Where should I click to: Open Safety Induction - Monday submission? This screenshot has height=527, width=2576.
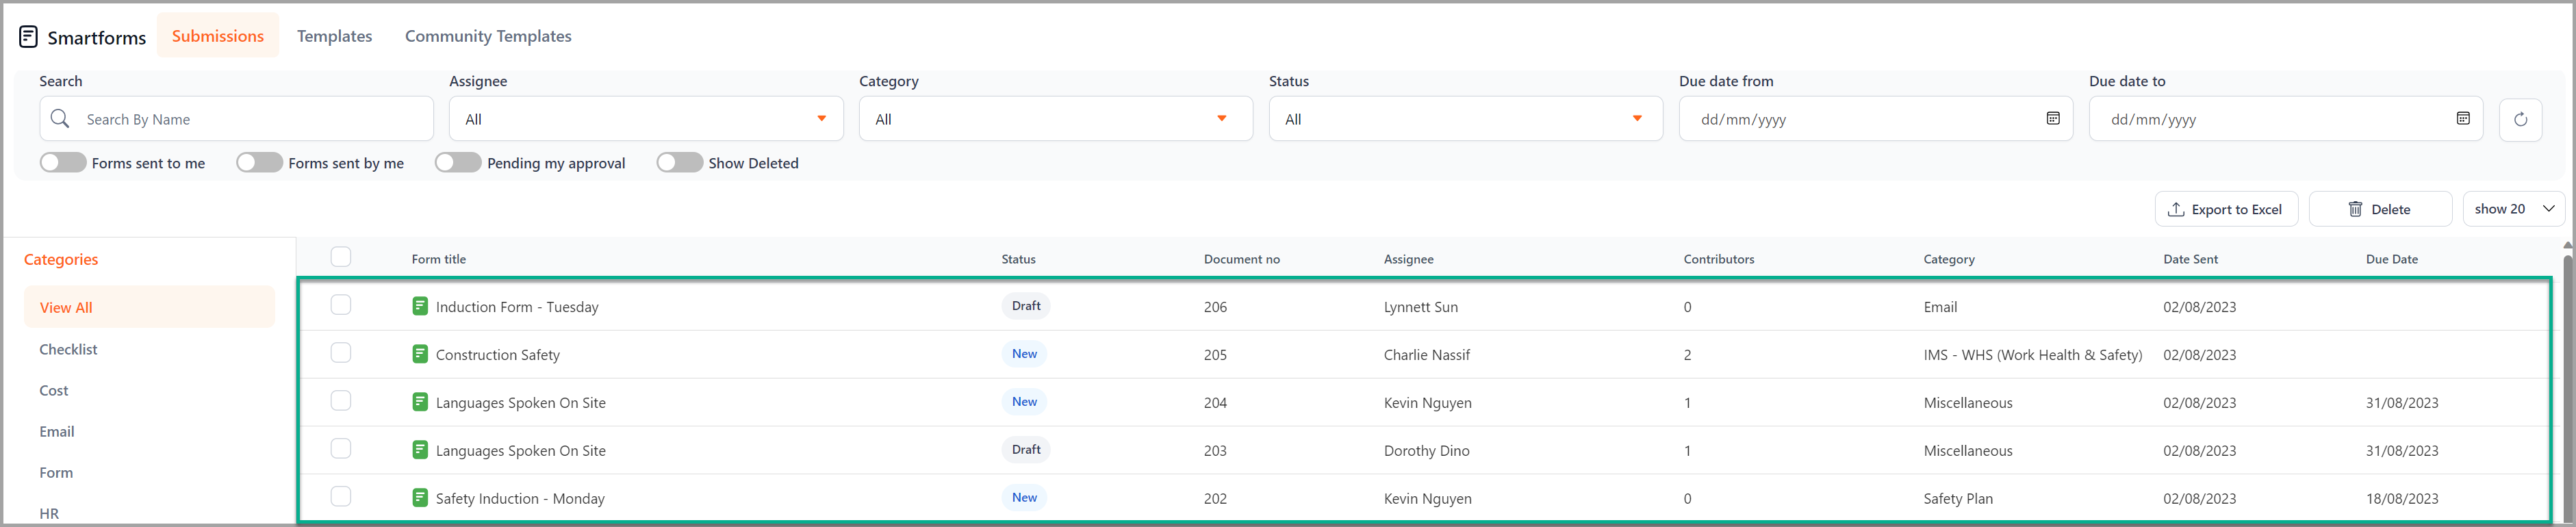coord(520,498)
